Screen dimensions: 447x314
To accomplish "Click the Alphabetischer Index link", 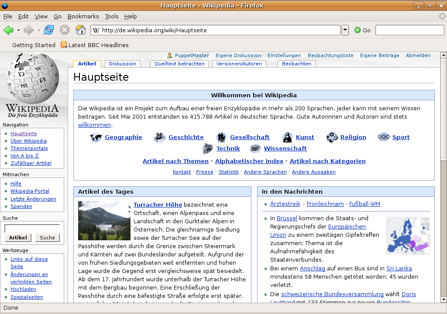I will coord(249,161).
